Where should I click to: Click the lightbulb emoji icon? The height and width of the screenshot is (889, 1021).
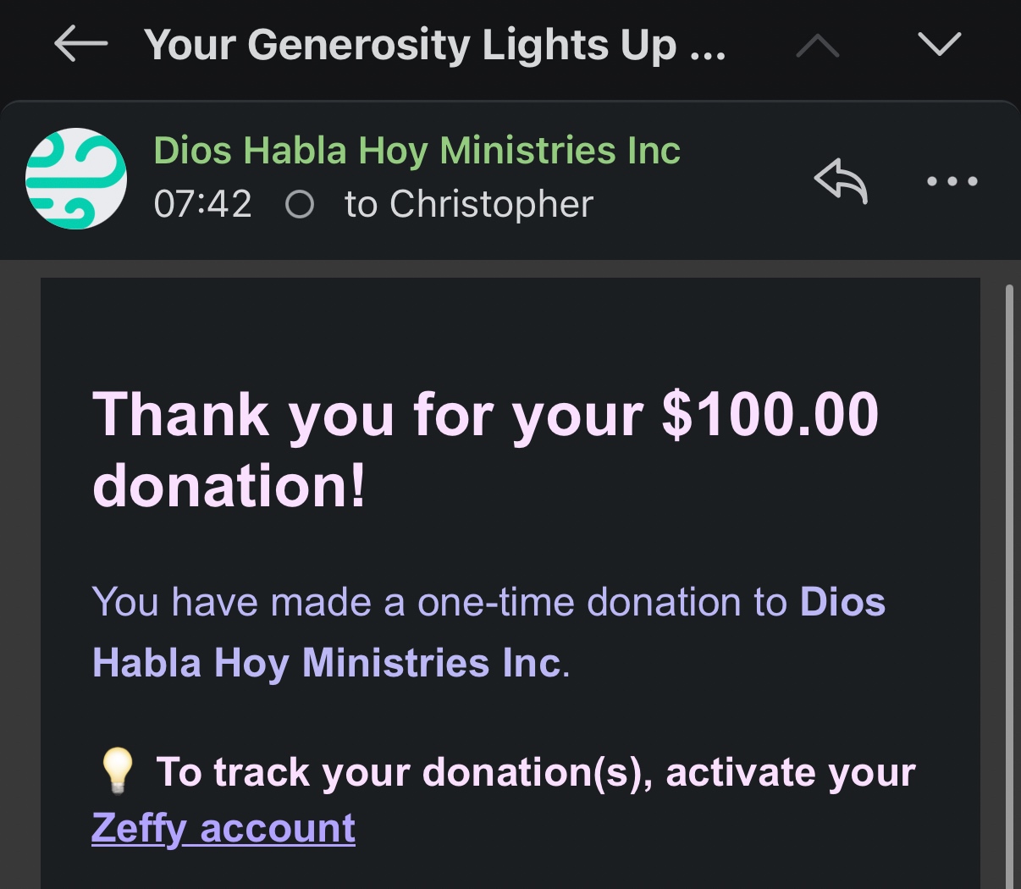[x=117, y=771]
